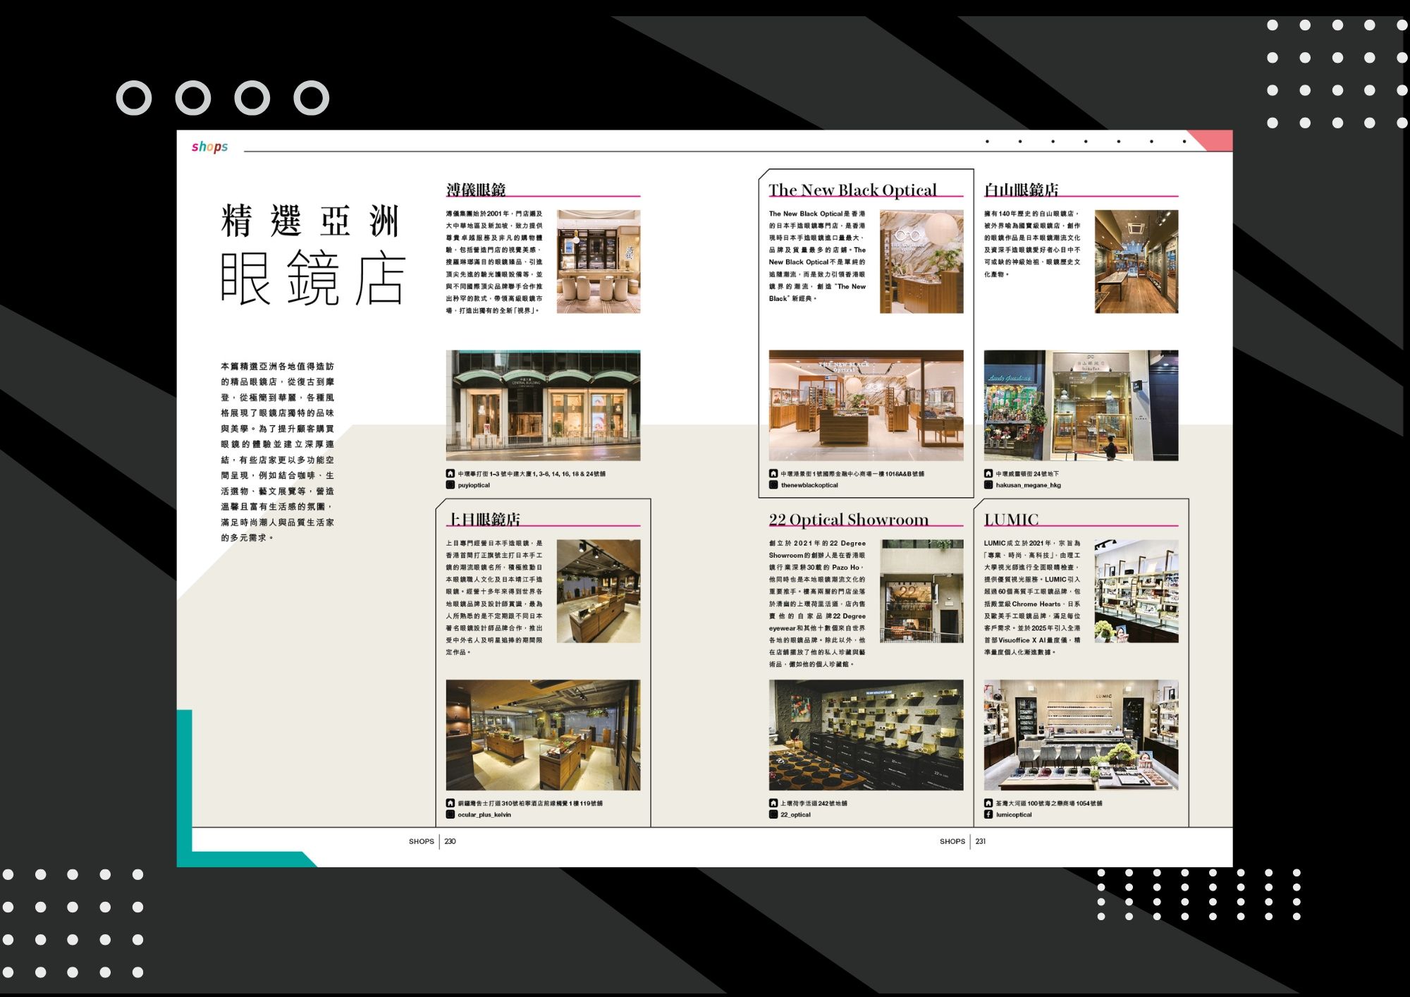Select the 溥儀眼鏡 shop heading
The image size is (1410, 997).
click(476, 189)
